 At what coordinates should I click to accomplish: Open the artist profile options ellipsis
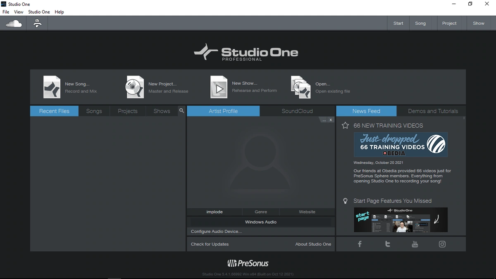324,120
